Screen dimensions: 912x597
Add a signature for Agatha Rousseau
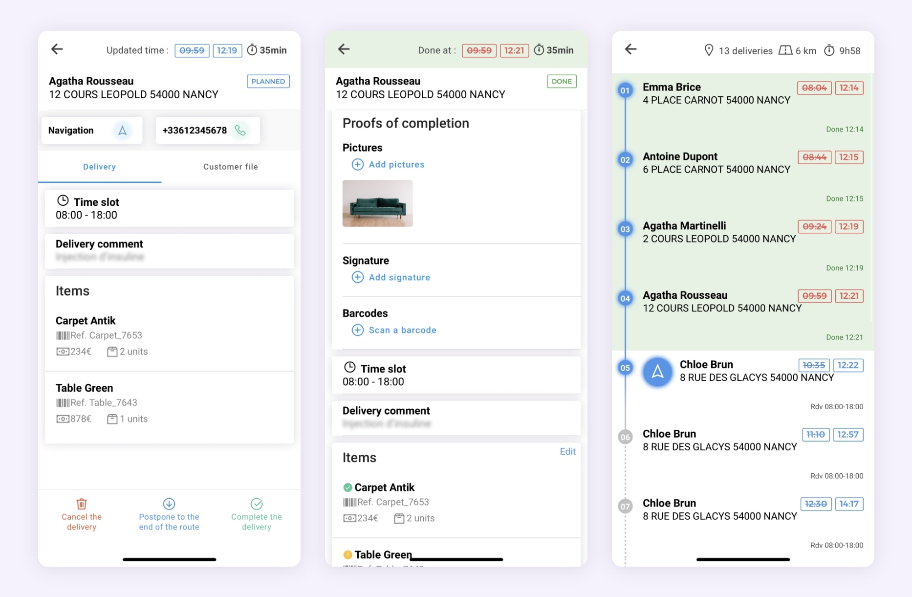tap(357, 277)
